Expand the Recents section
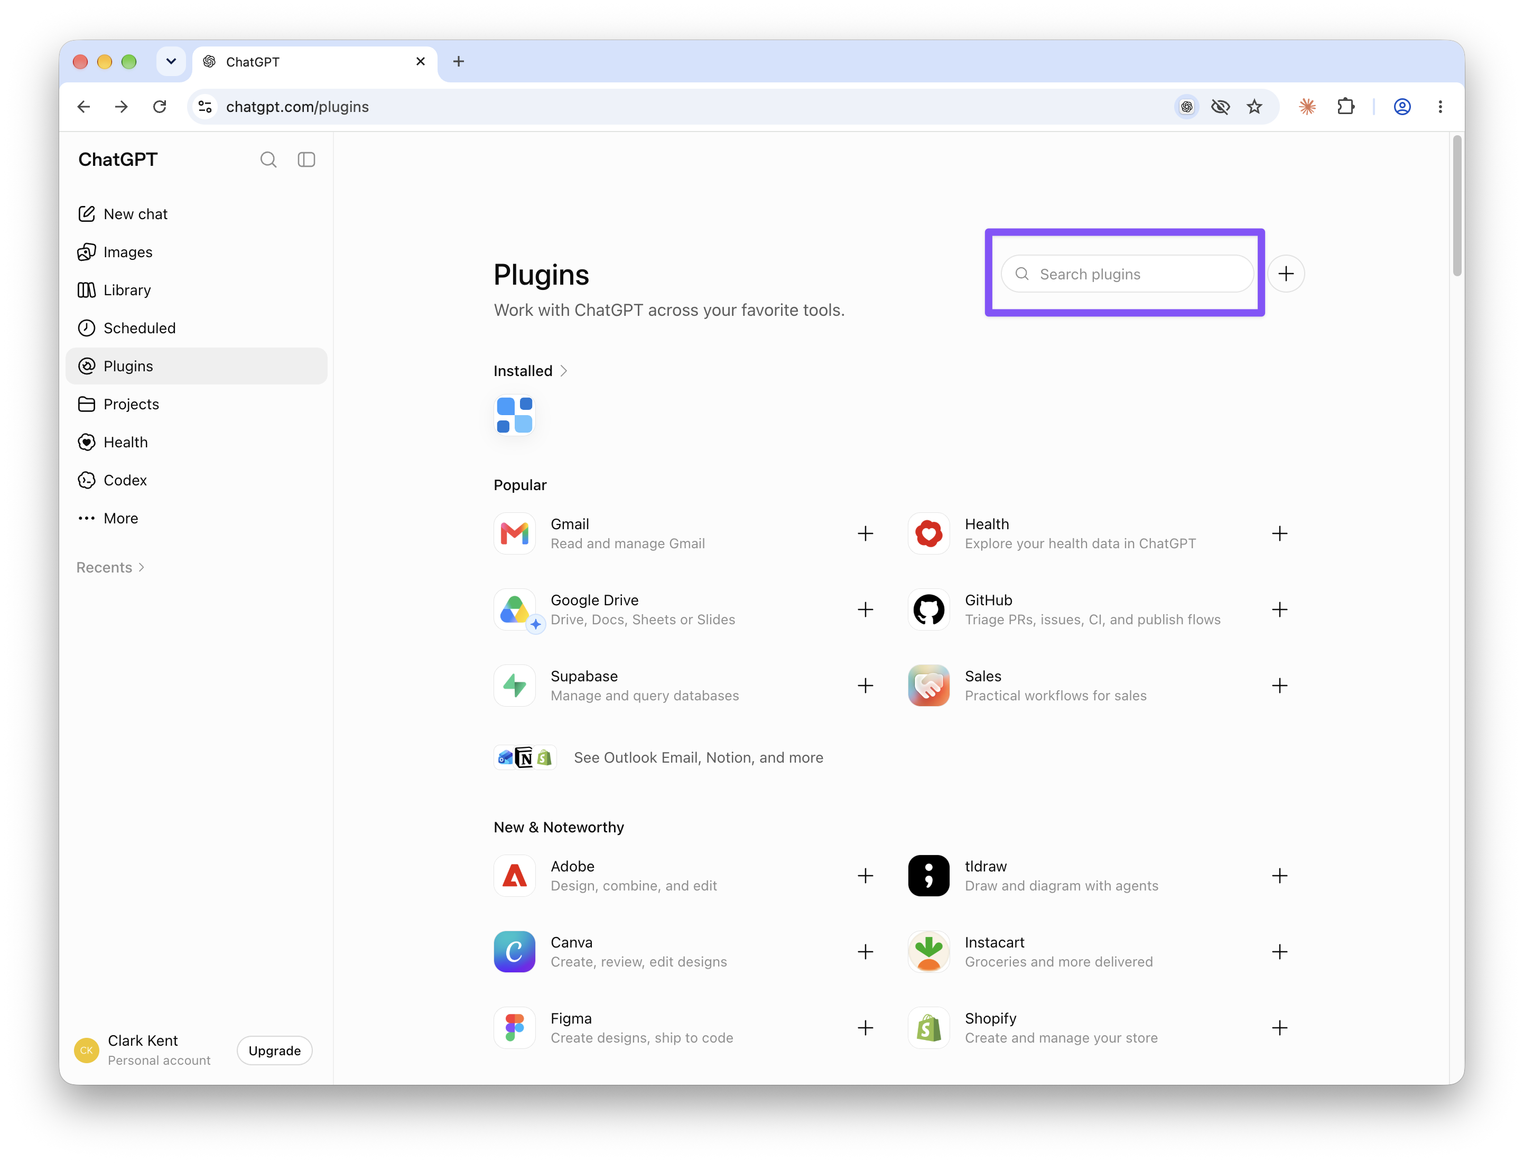This screenshot has height=1163, width=1524. [x=111, y=568]
